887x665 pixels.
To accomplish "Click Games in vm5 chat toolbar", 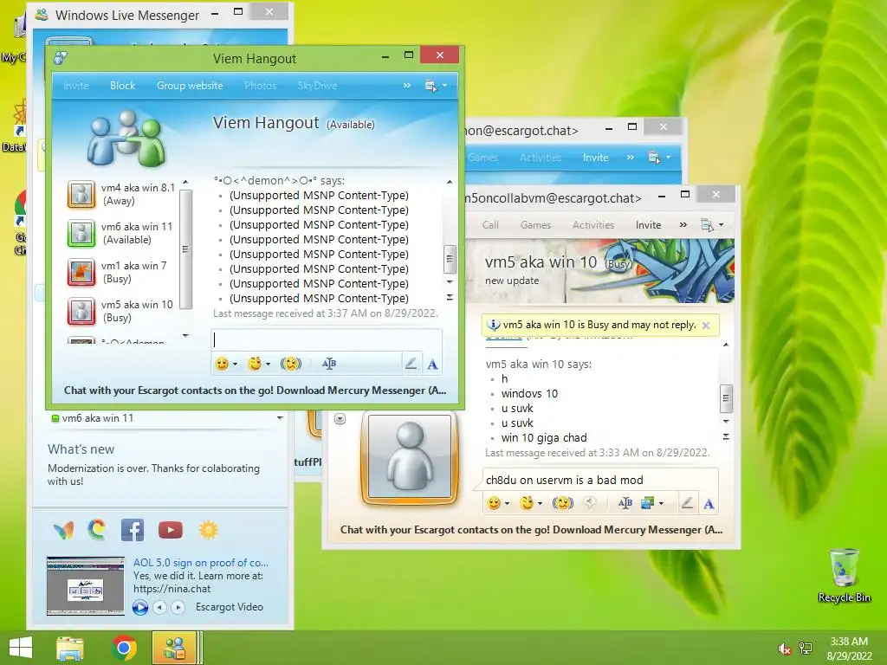I will click(535, 225).
